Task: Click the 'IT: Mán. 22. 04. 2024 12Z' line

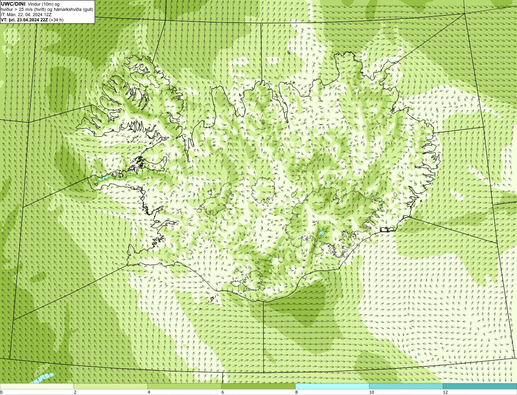Action: [x=26, y=15]
